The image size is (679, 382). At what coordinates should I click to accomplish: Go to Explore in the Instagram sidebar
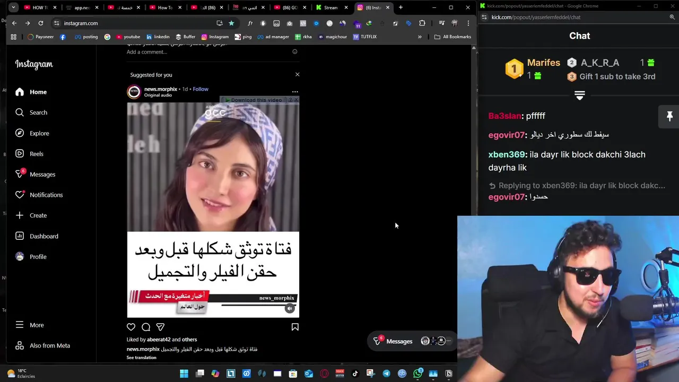pyautogui.click(x=32, y=133)
